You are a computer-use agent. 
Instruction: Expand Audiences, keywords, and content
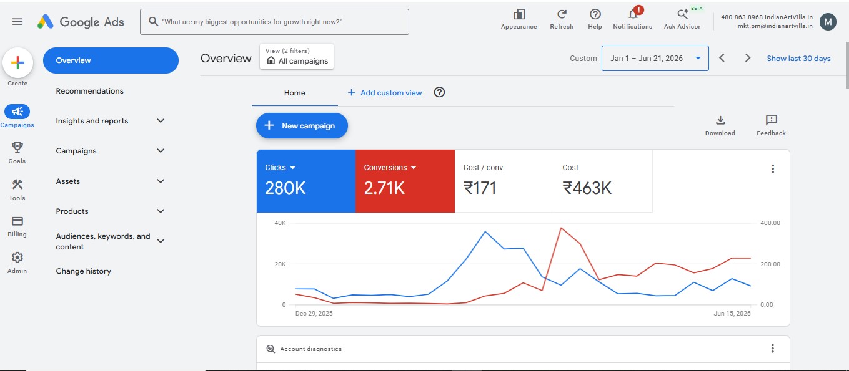pyautogui.click(x=161, y=241)
